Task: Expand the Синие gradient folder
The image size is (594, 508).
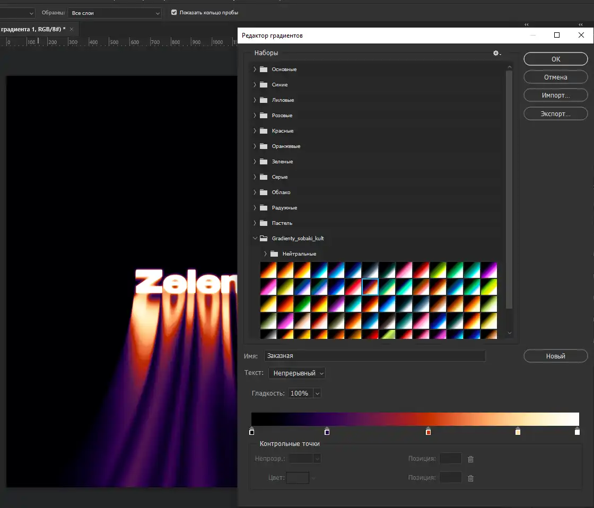Action: click(255, 85)
